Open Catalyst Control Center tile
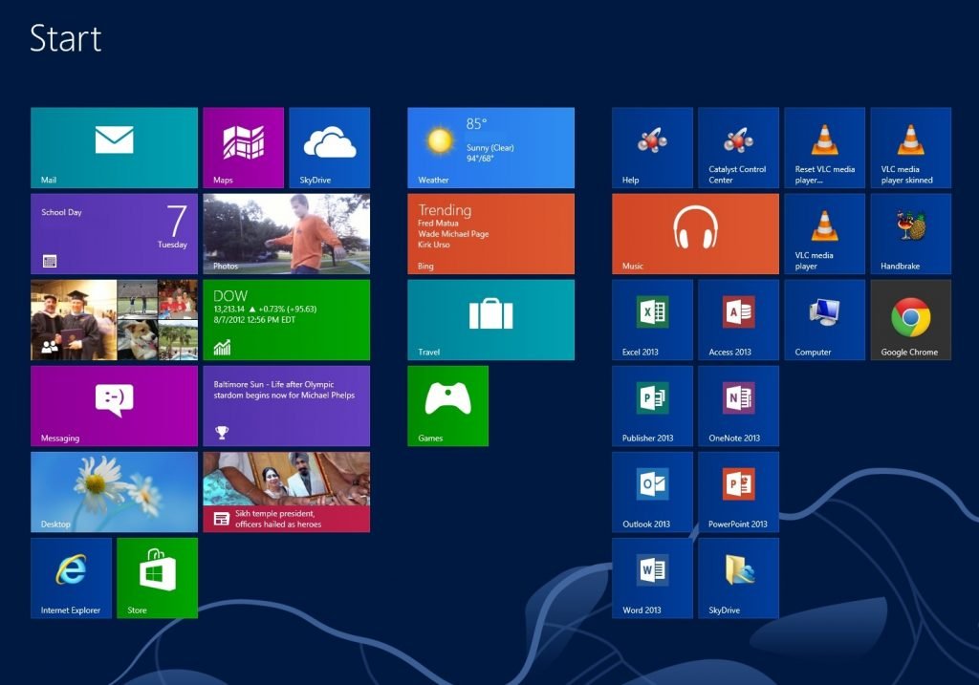The width and height of the screenshot is (979, 685). (x=738, y=147)
